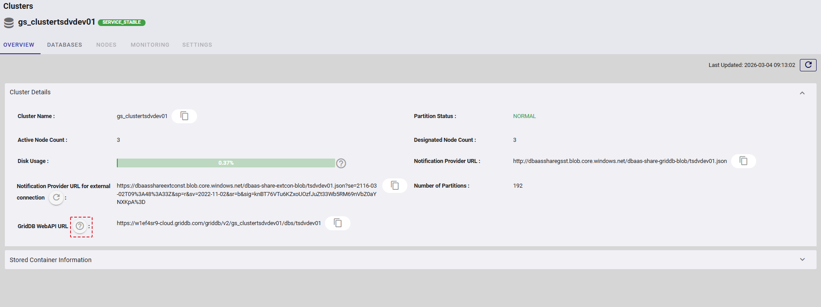Select the gs_clustertsdvdev01 header title
This screenshot has width=821, height=307.
click(x=56, y=22)
